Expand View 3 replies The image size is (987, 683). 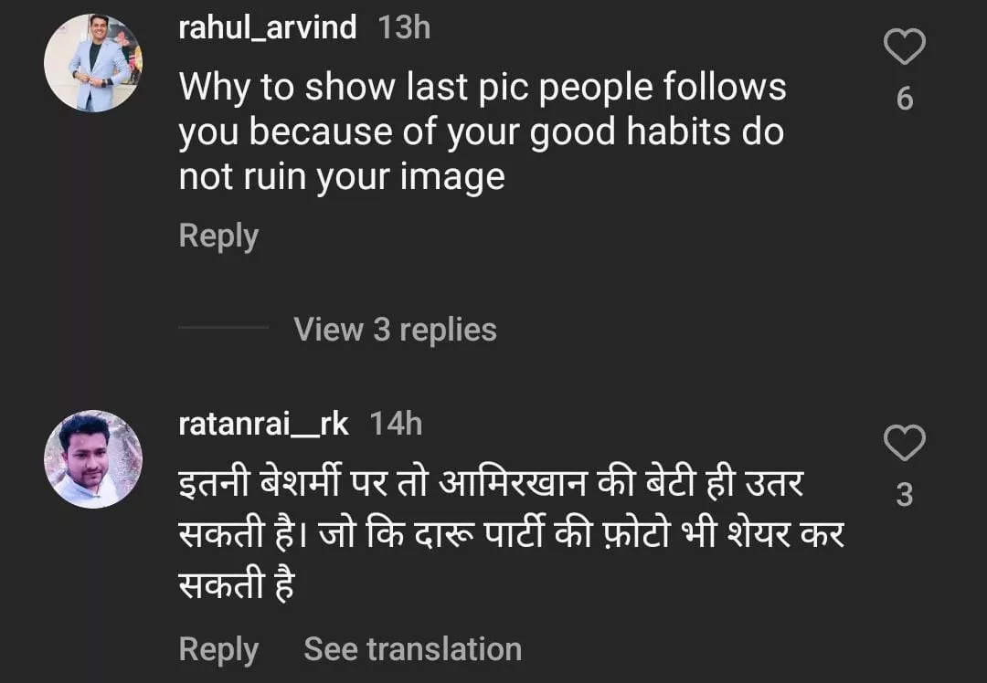click(395, 330)
